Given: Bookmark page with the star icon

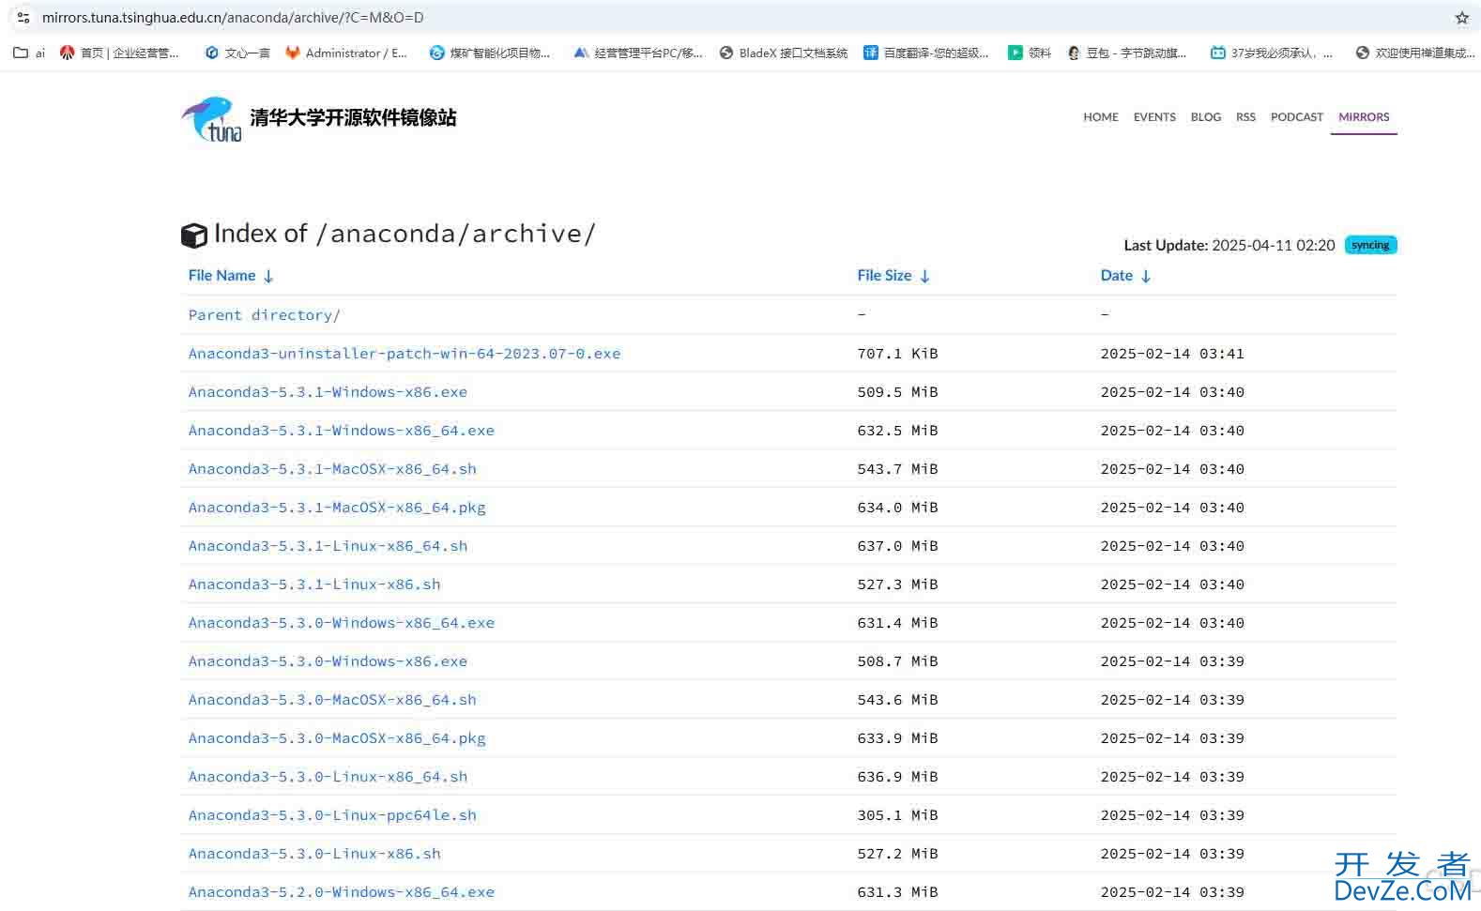Looking at the screenshot, I should pos(1461,18).
